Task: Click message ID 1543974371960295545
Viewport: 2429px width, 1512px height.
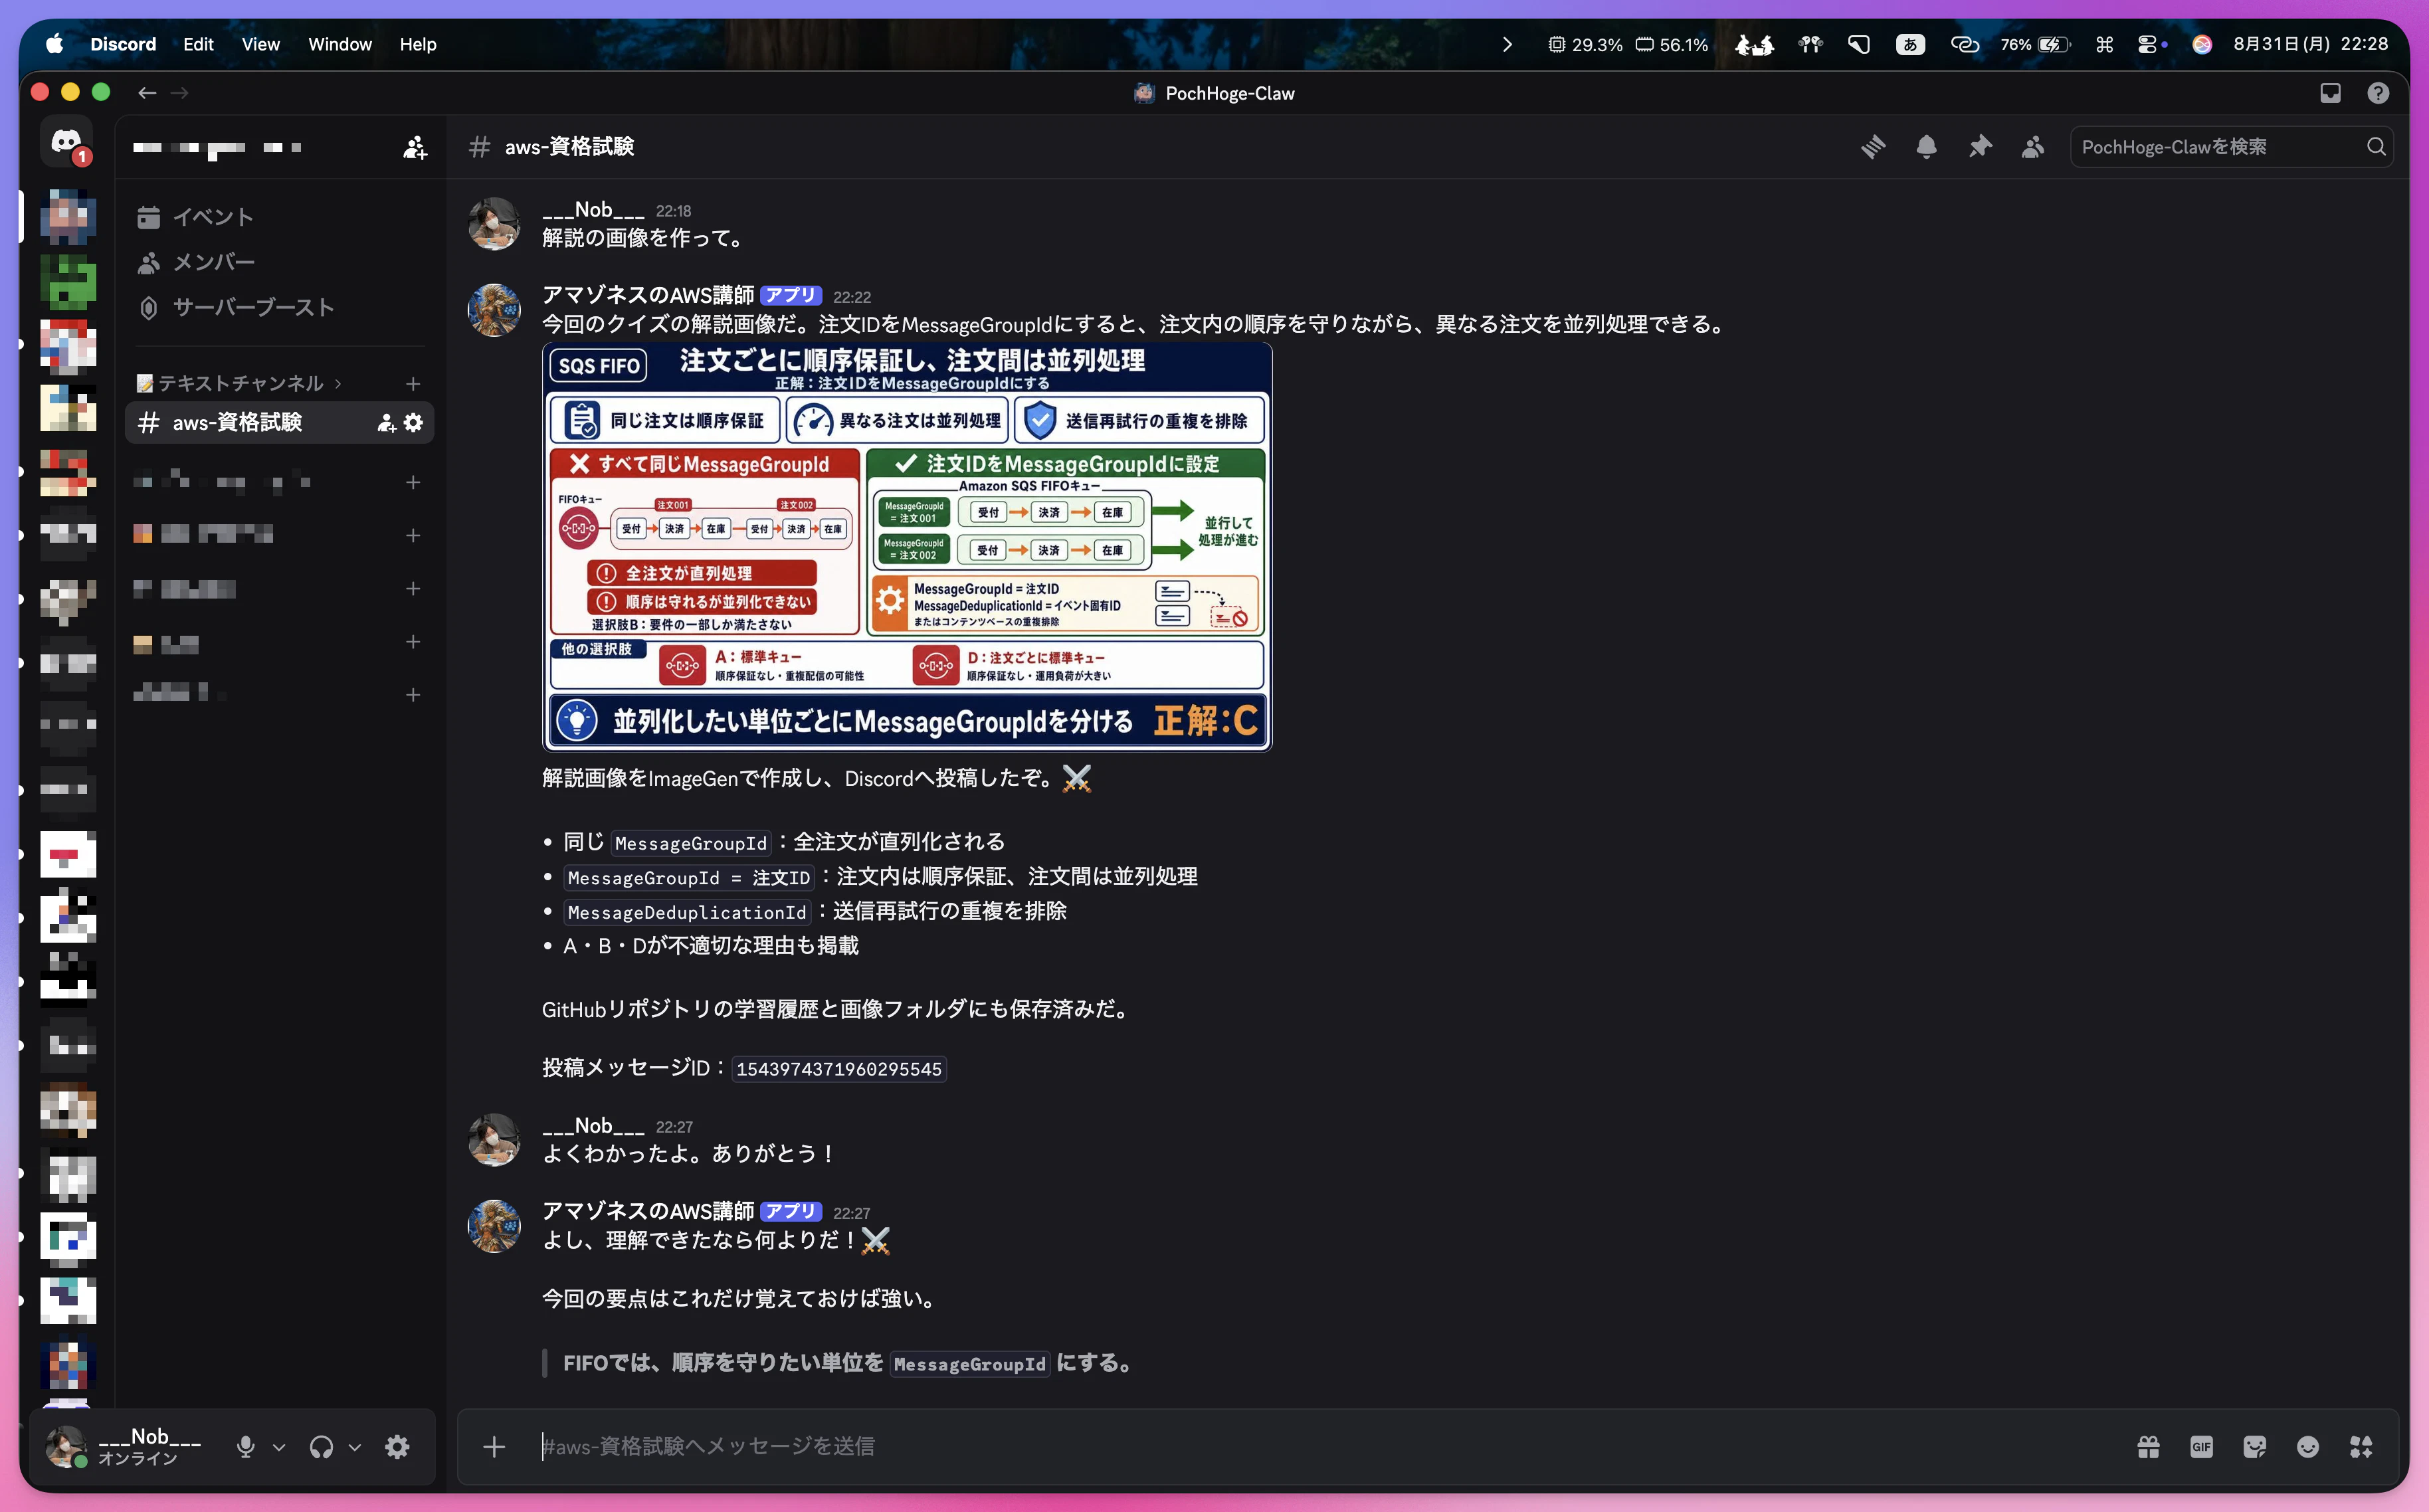Action: pyautogui.click(x=839, y=1069)
